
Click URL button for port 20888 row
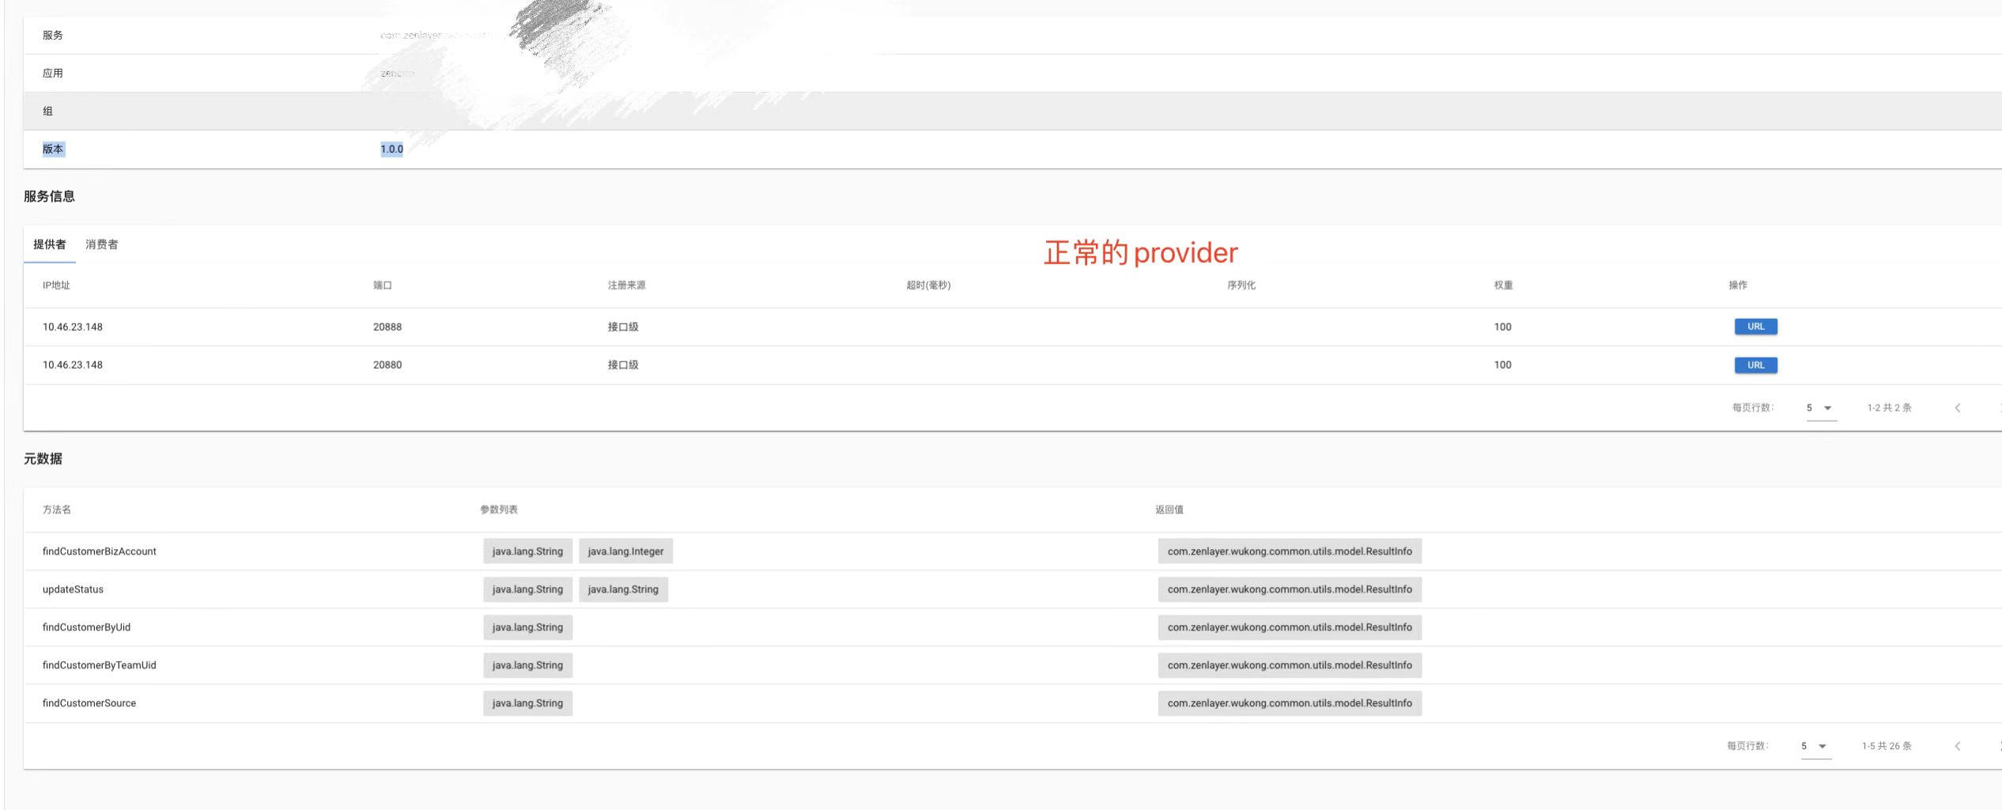1755,327
